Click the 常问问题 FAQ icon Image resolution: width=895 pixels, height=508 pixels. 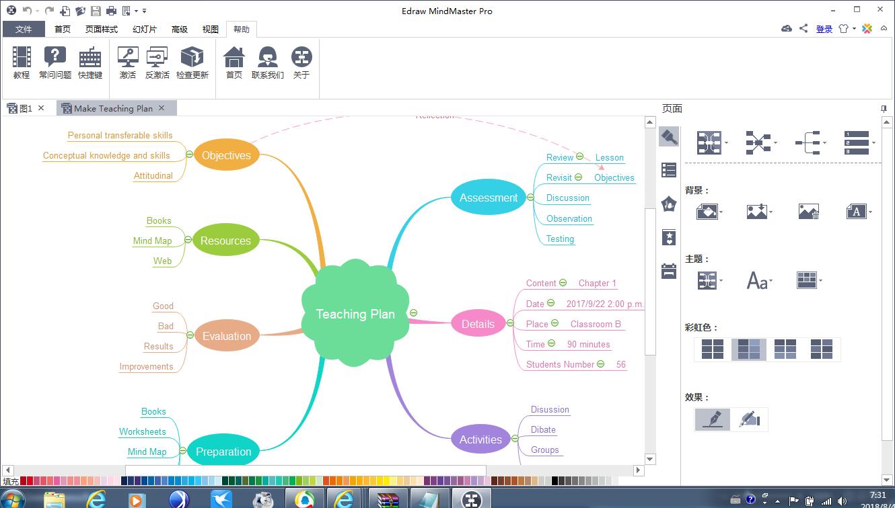[55, 62]
